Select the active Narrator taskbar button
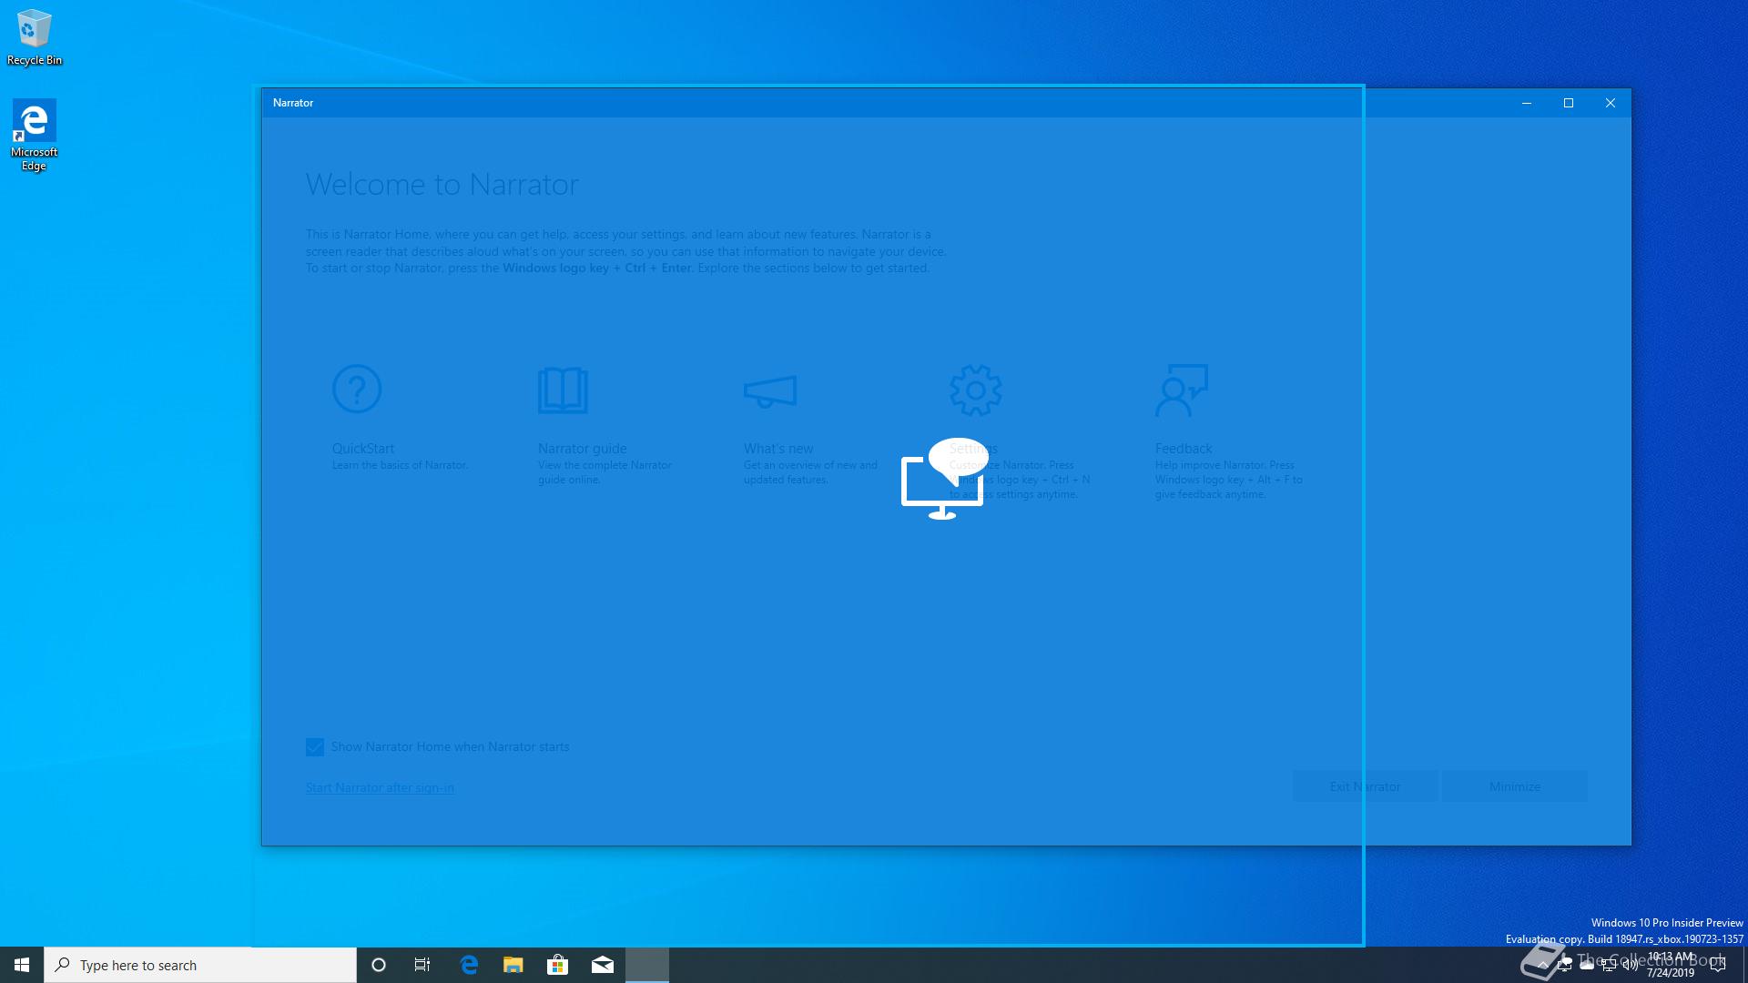 647,965
